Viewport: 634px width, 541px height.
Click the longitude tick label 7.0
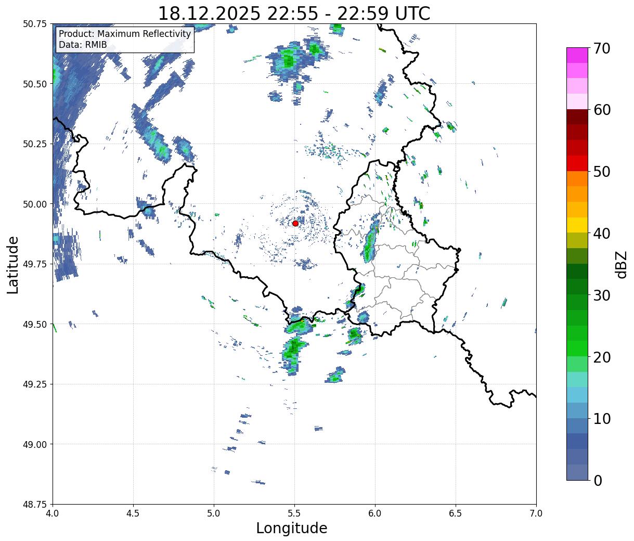[536, 513]
